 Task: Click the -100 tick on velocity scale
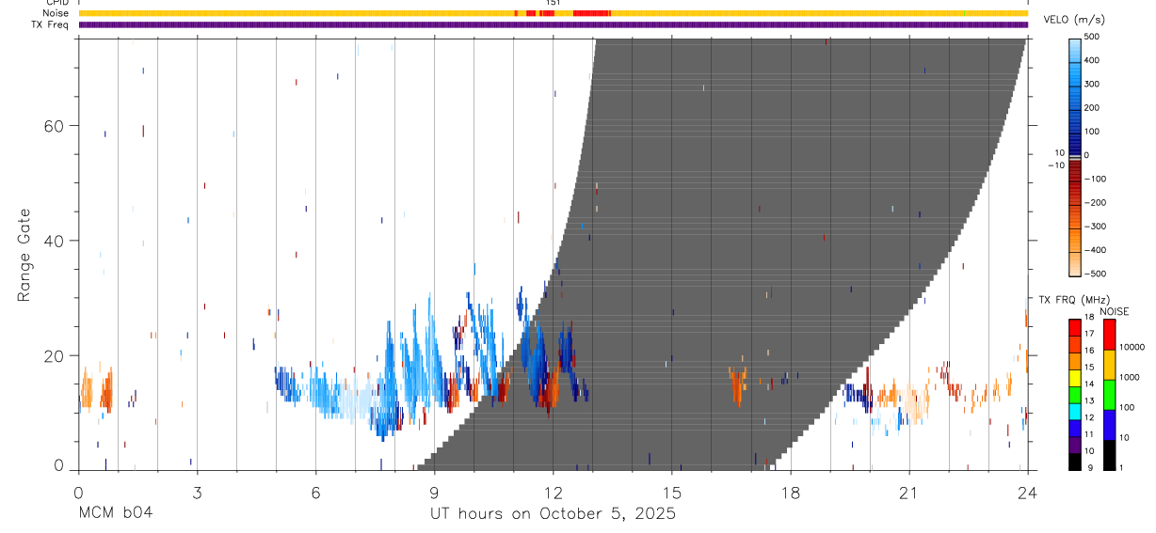(1095, 179)
